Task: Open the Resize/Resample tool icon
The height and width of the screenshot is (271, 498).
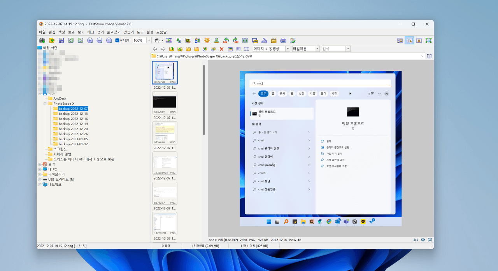Action: [178, 40]
